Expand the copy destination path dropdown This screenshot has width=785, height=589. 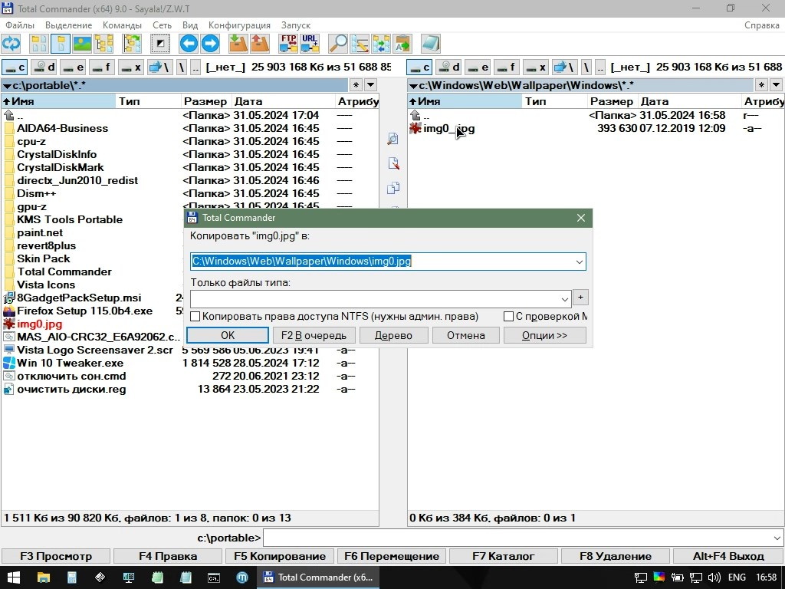(579, 262)
